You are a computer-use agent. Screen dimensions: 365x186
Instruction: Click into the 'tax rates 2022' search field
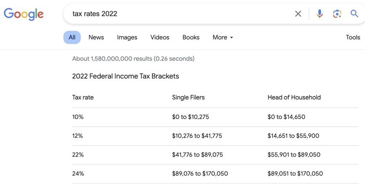tap(176, 14)
